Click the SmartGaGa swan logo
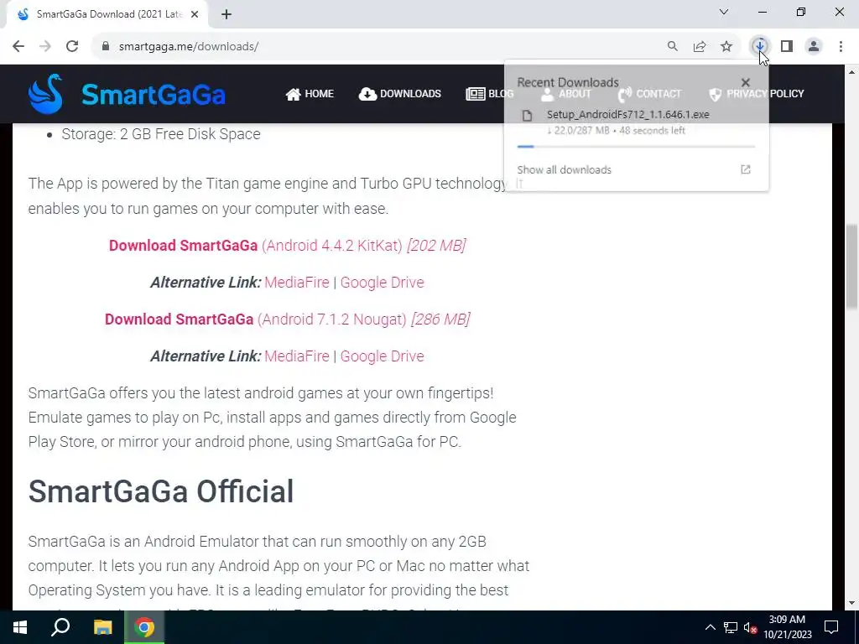Screen dimensions: 859x644 pos(45,94)
